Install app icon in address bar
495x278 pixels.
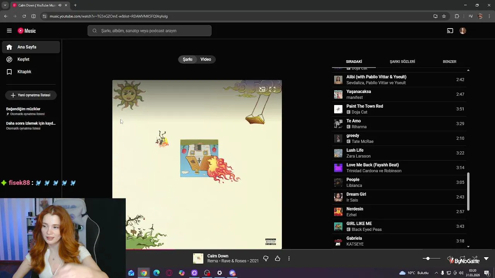coord(435,16)
